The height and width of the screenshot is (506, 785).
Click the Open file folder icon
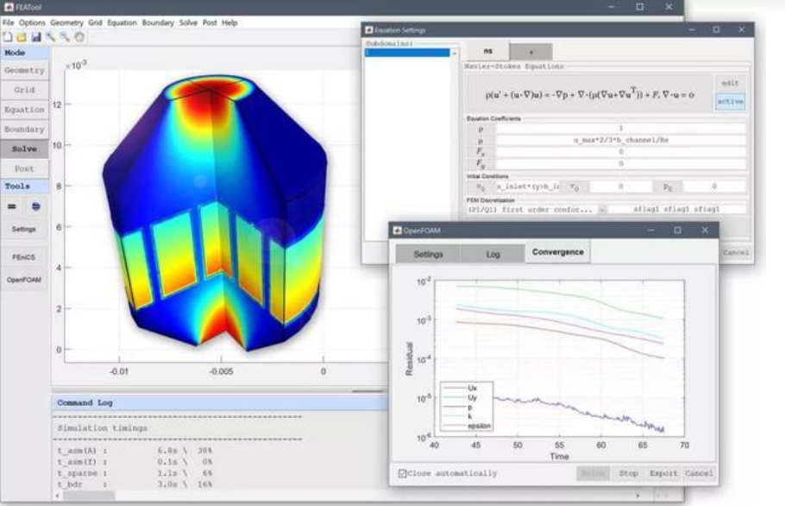pyautogui.click(x=22, y=37)
